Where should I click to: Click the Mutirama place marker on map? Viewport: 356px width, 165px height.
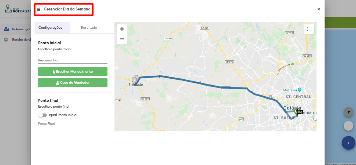300,89
